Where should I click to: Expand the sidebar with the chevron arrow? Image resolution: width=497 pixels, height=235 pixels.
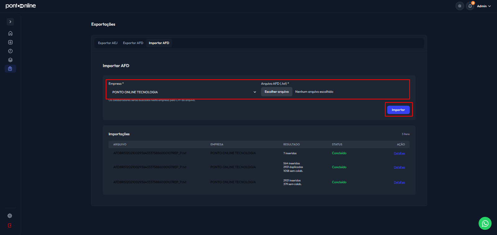[10, 22]
